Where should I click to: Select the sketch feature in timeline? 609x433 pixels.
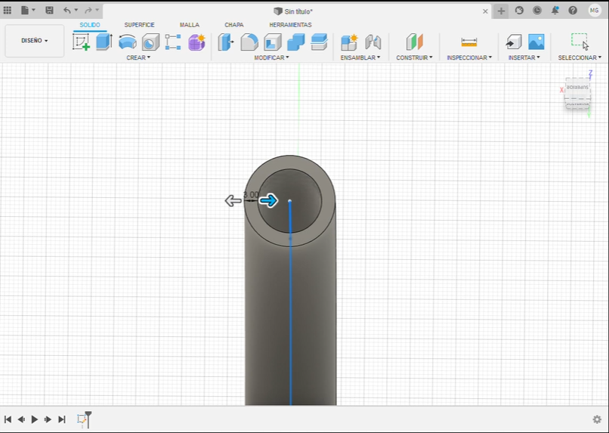coord(82,419)
